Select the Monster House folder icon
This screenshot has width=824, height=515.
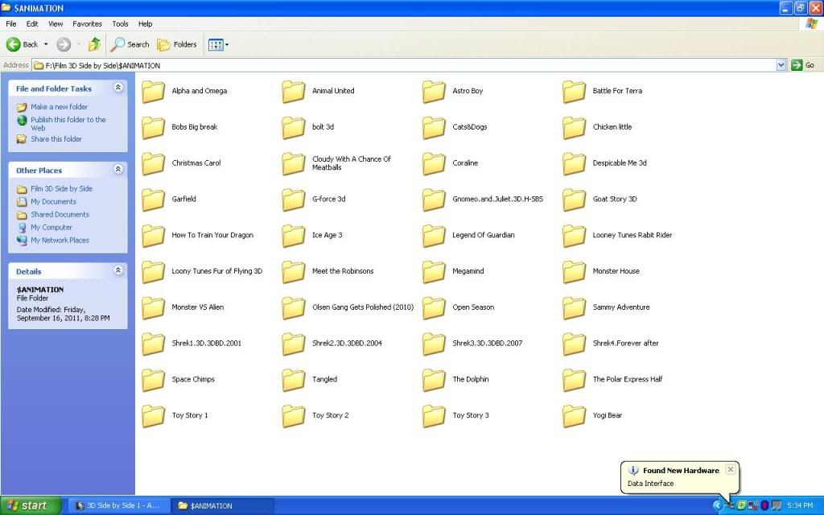click(575, 272)
